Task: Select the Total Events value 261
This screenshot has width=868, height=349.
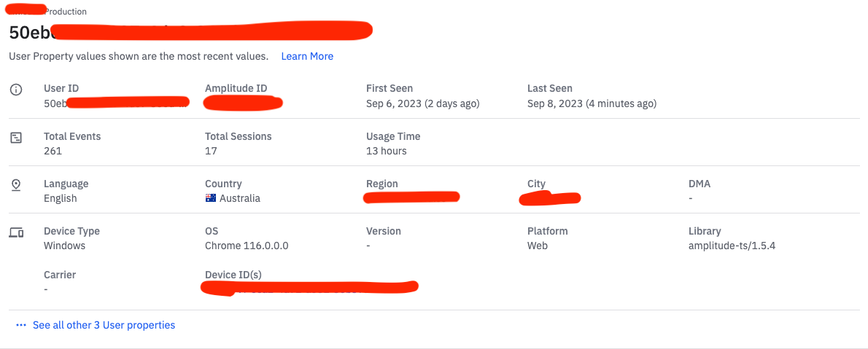Action: coord(53,151)
